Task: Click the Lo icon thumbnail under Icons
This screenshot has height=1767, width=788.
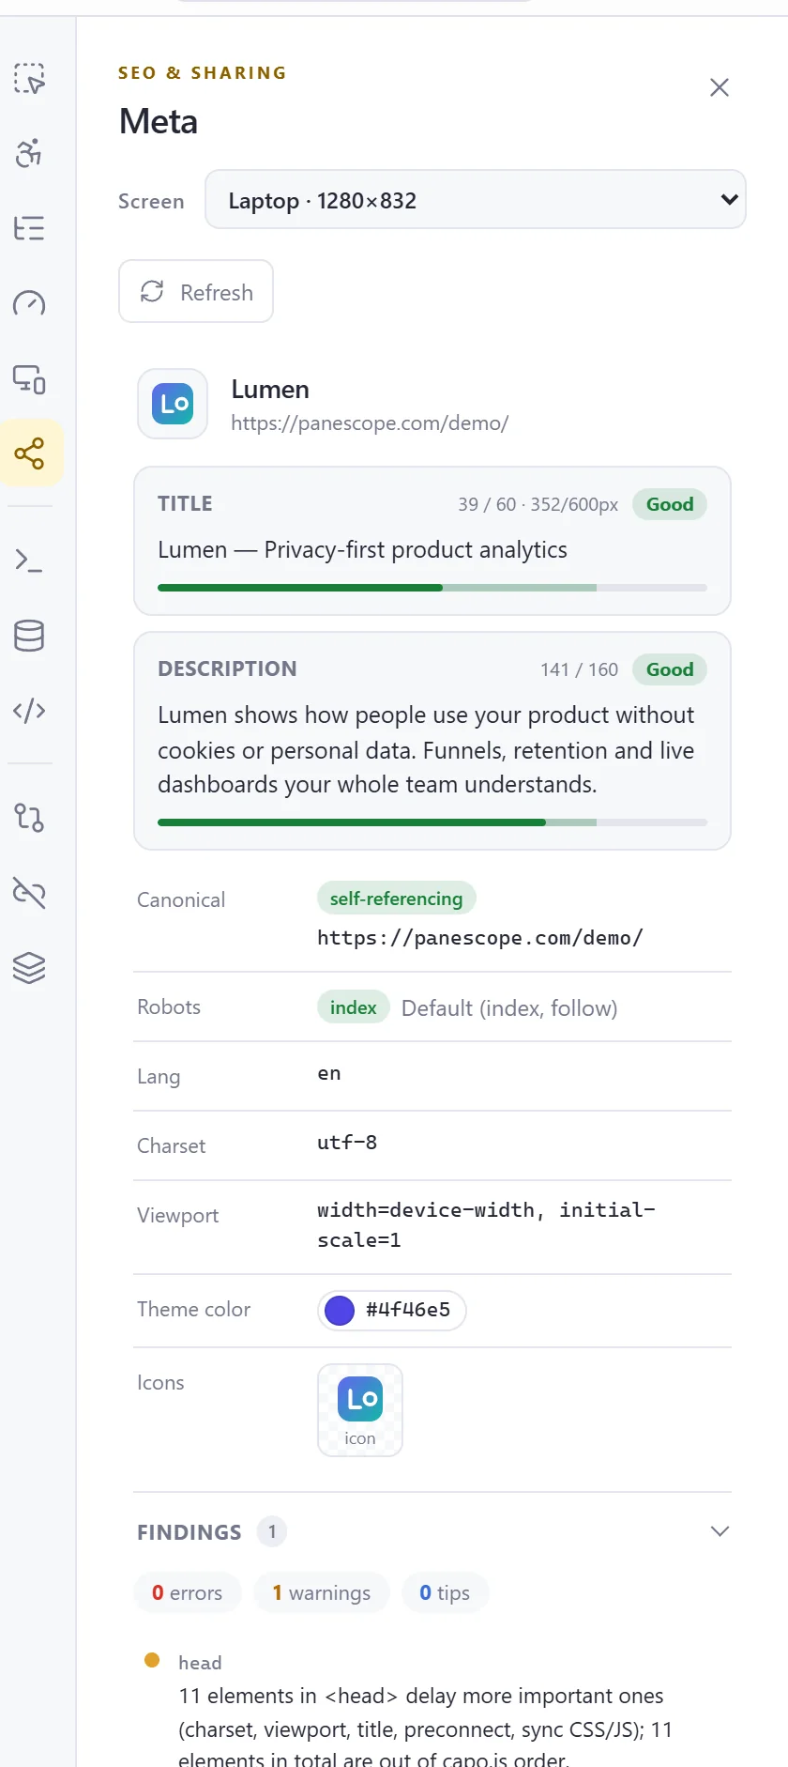Action: click(x=360, y=1410)
